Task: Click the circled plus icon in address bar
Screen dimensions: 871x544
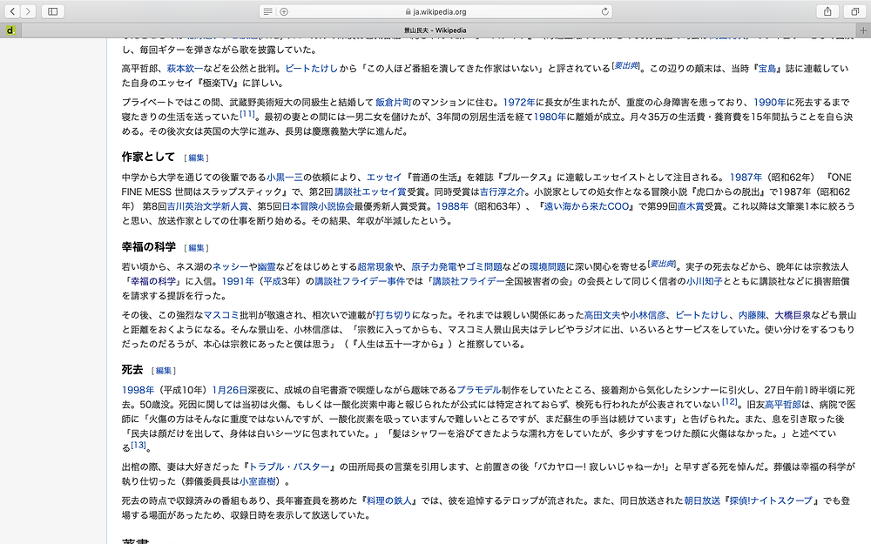Action: coord(284,11)
